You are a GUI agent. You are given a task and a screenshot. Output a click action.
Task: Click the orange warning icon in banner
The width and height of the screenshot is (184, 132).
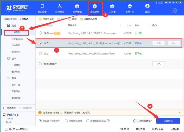[40, 113]
